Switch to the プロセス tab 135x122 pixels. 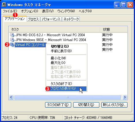33,19
